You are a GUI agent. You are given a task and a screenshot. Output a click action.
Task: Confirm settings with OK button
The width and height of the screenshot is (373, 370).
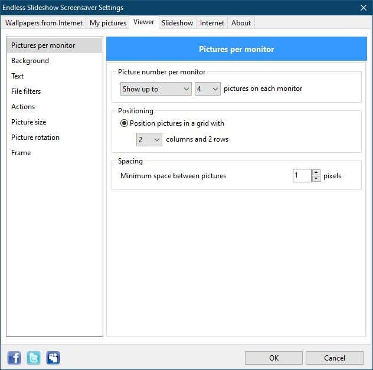point(274,358)
